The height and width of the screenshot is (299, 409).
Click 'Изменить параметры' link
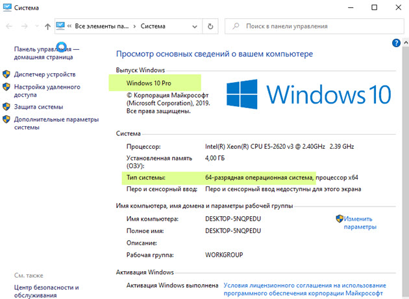pyautogui.click(x=360, y=223)
